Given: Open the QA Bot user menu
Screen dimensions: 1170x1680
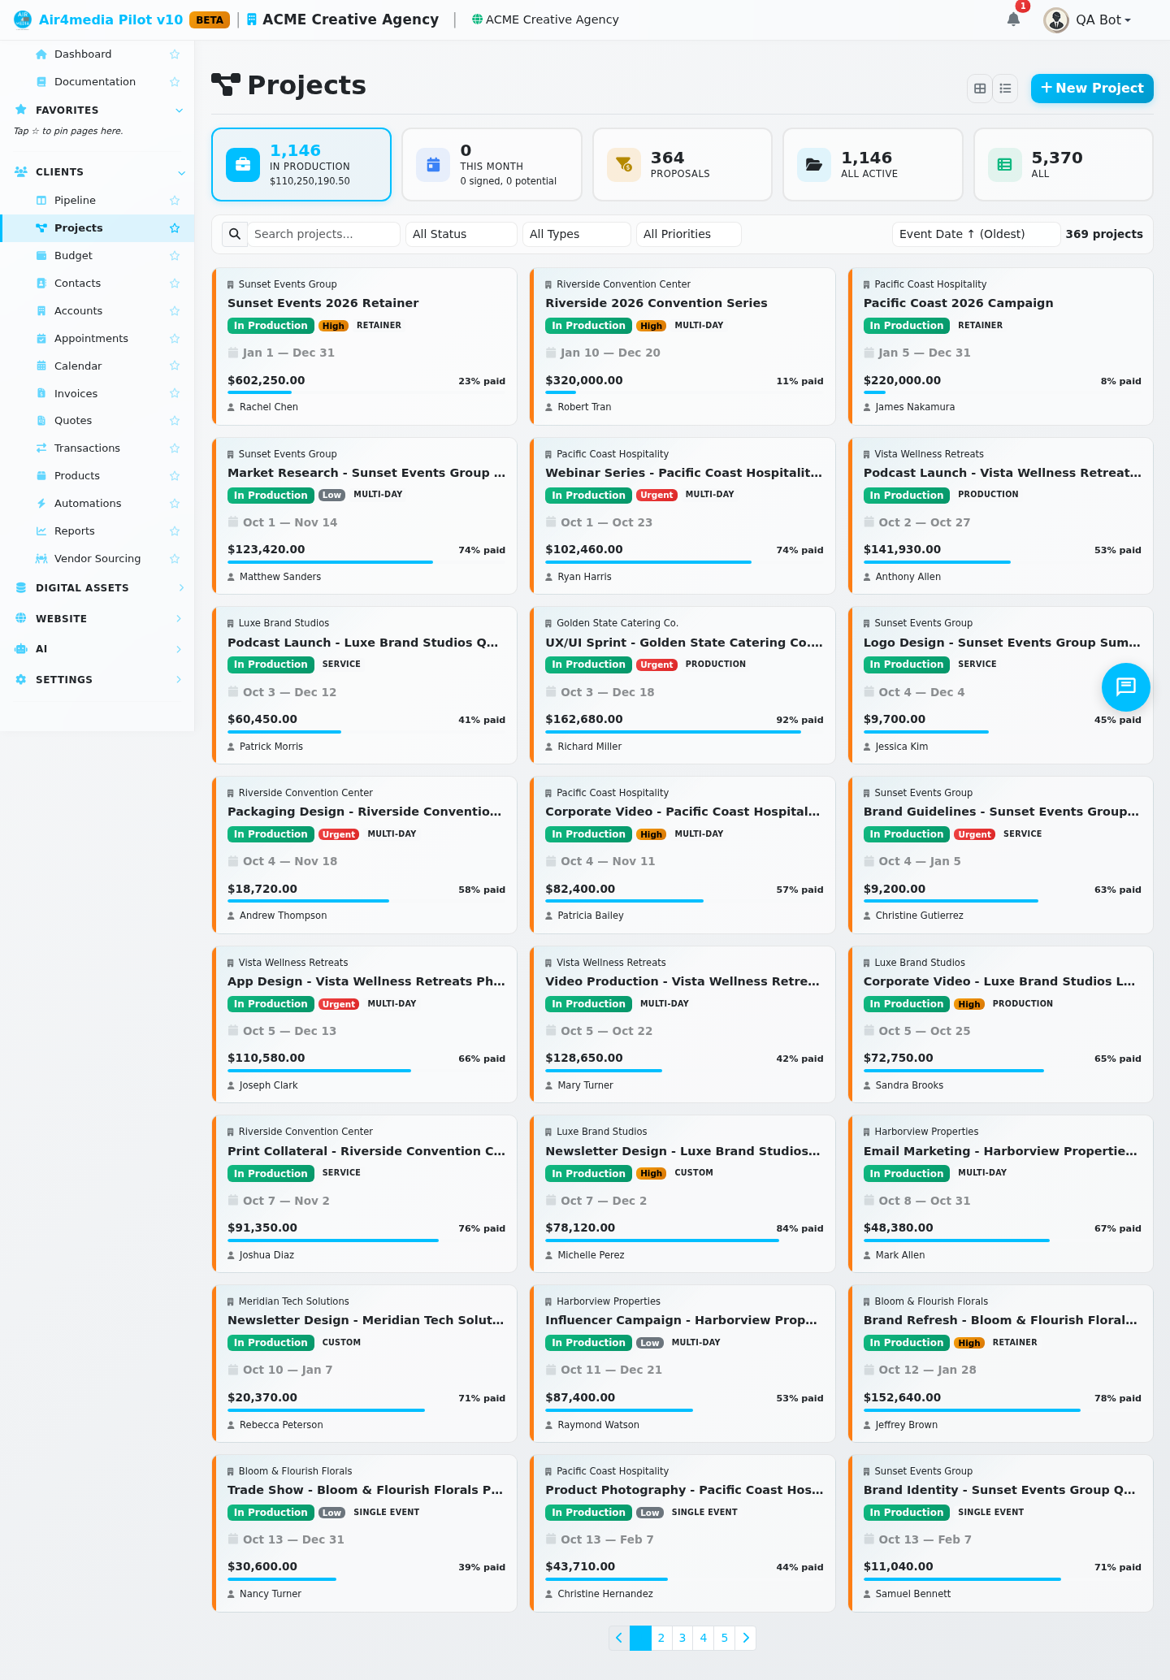Looking at the screenshot, I should click(x=1088, y=19).
